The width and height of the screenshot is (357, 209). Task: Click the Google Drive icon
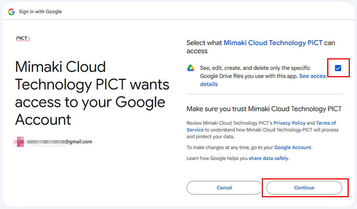point(190,68)
